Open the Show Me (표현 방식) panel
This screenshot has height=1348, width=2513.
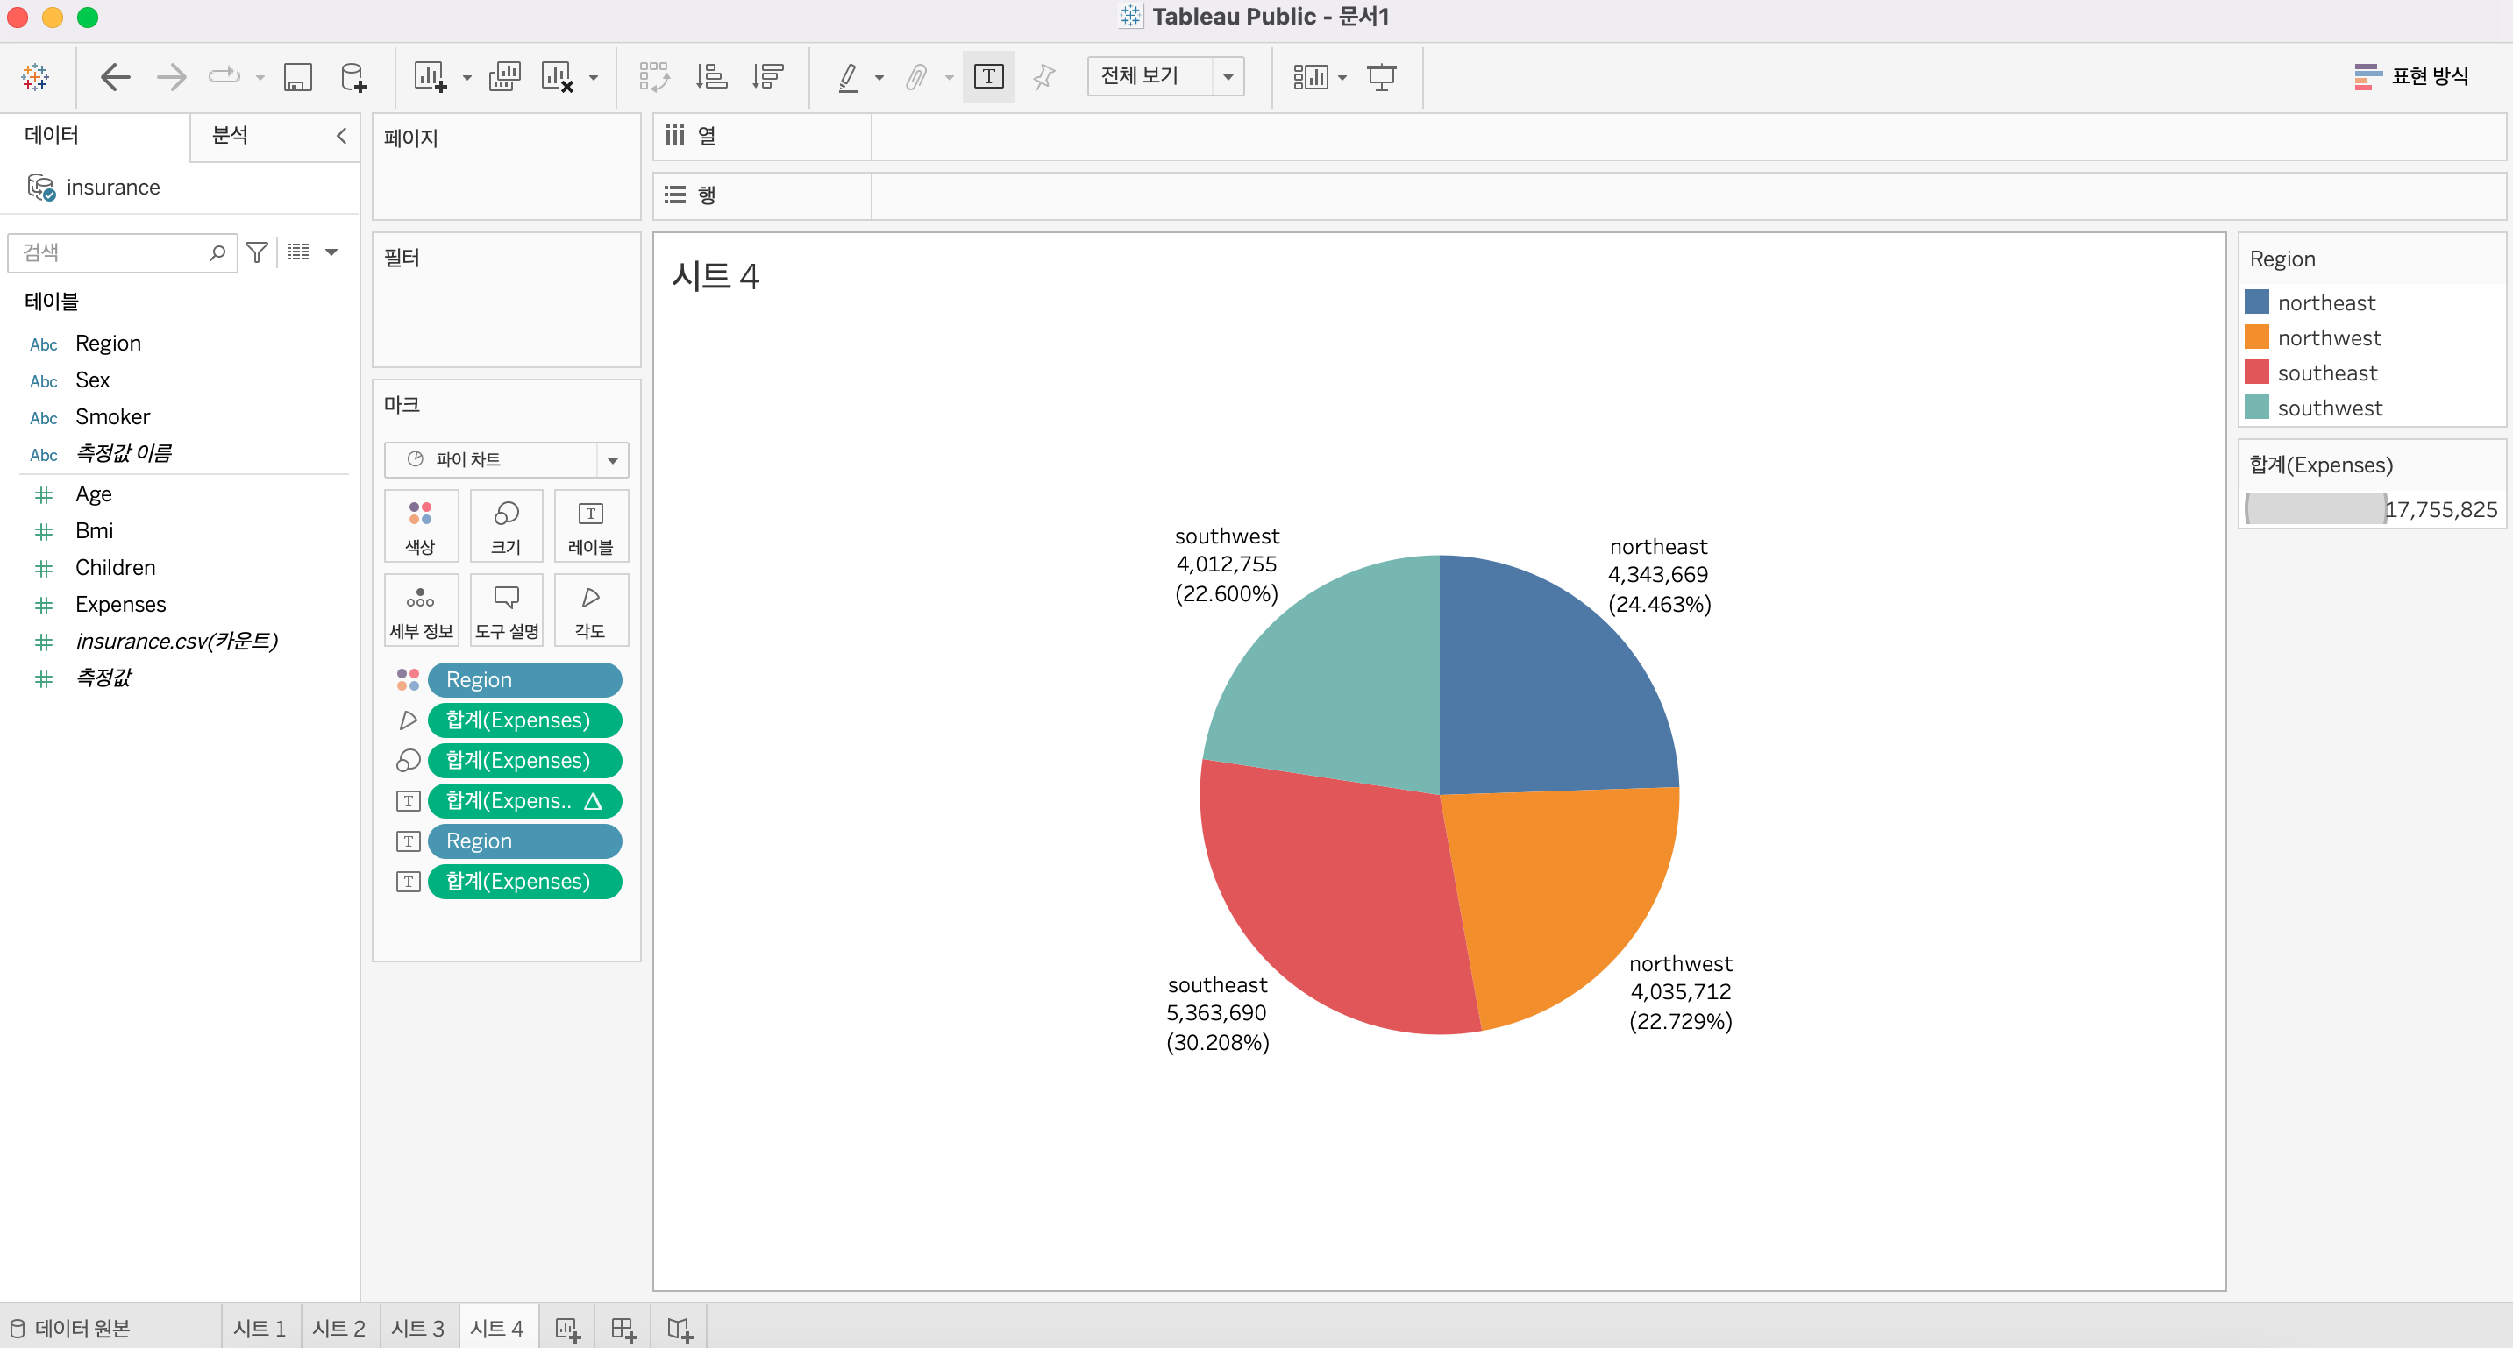click(x=2410, y=76)
